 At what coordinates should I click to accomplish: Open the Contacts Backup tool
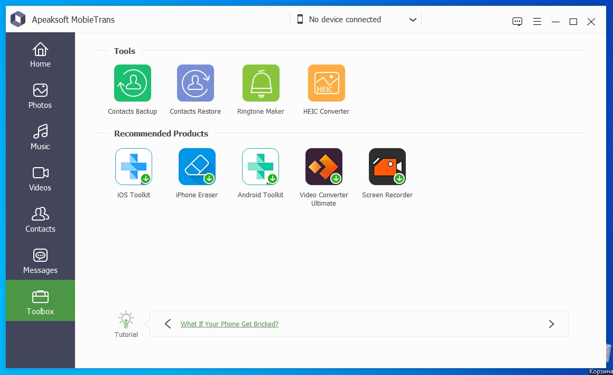click(x=133, y=83)
